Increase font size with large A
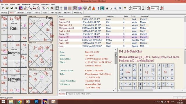Viewport: 186px width, 104px height. point(107,8)
